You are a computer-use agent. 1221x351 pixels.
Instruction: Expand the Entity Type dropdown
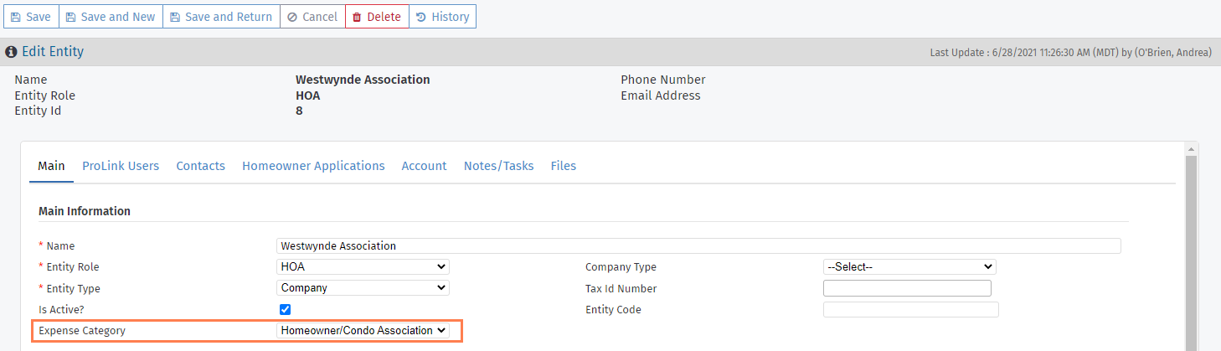(x=363, y=288)
